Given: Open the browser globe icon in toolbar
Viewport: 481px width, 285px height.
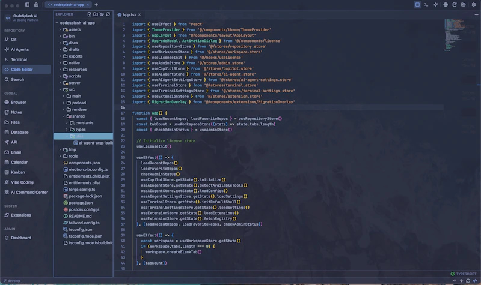Looking at the screenshot, I should [446, 5].
